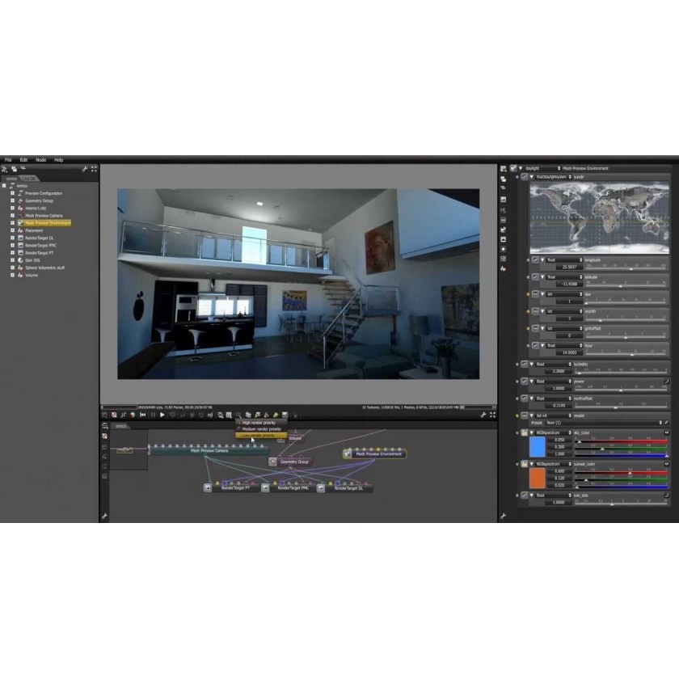Expand the RenderTarget DL tree item

click(x=13, y=238)
